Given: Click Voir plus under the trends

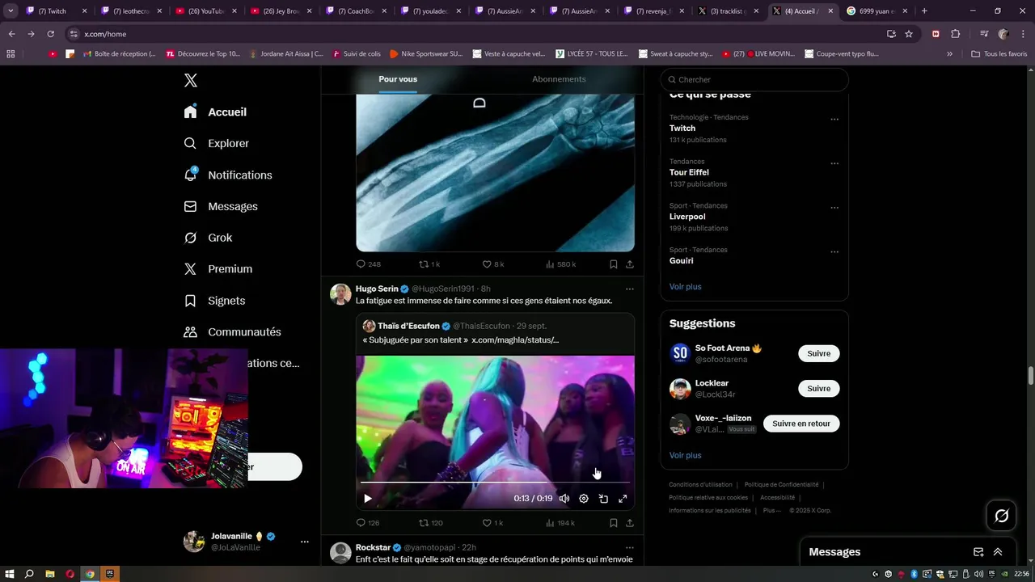Looking at the screenshot, I should point(685,287).
